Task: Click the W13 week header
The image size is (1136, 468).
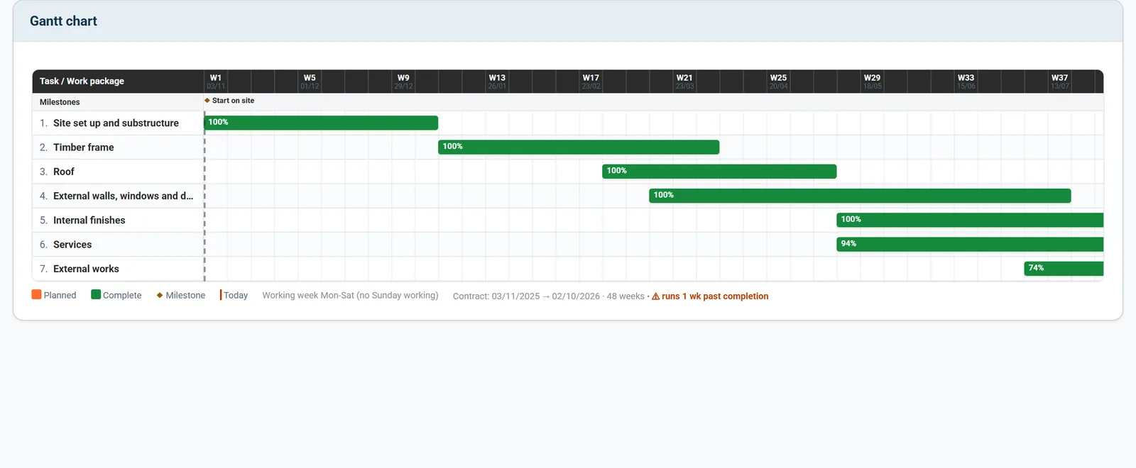Action: pos(497,82)
